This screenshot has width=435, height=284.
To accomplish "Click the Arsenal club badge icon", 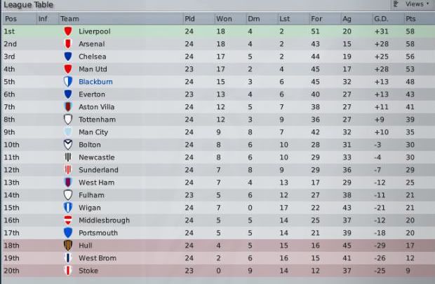I will 68,44.
